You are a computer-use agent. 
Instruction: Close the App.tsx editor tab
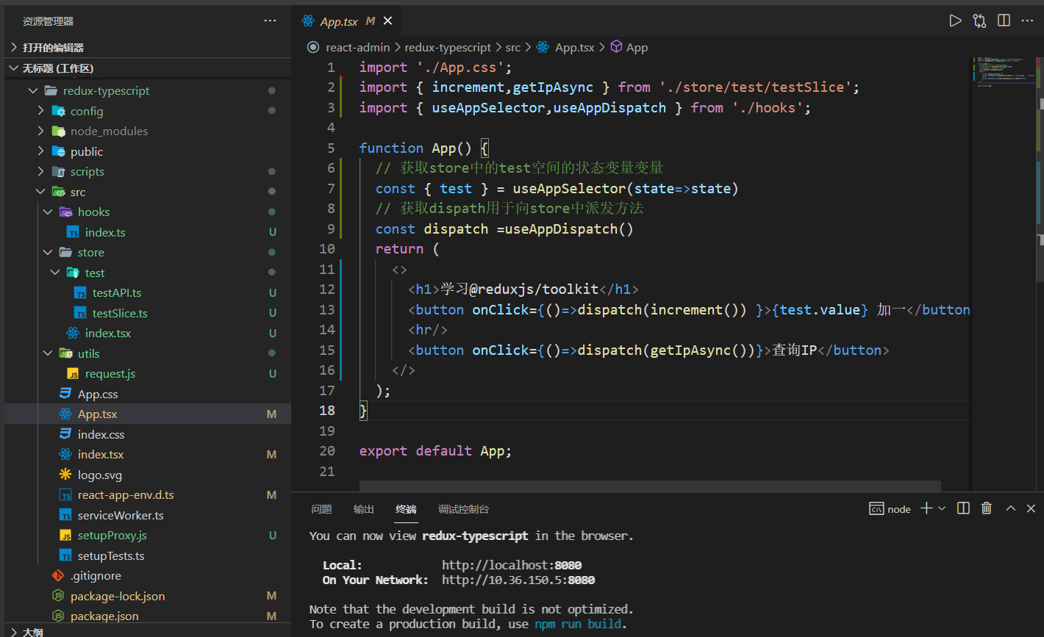(x=387, y=21)
